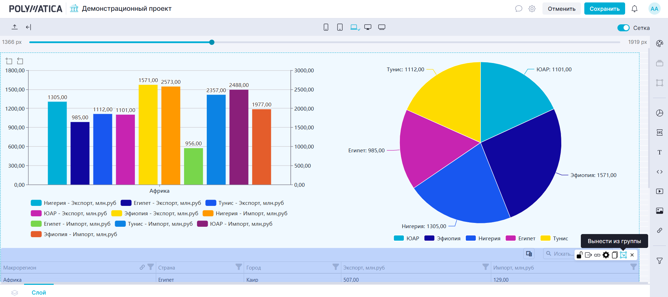Click the image widget icon in sidebar
The height and width of the screenshot is (297, 668).
point(659,211)
